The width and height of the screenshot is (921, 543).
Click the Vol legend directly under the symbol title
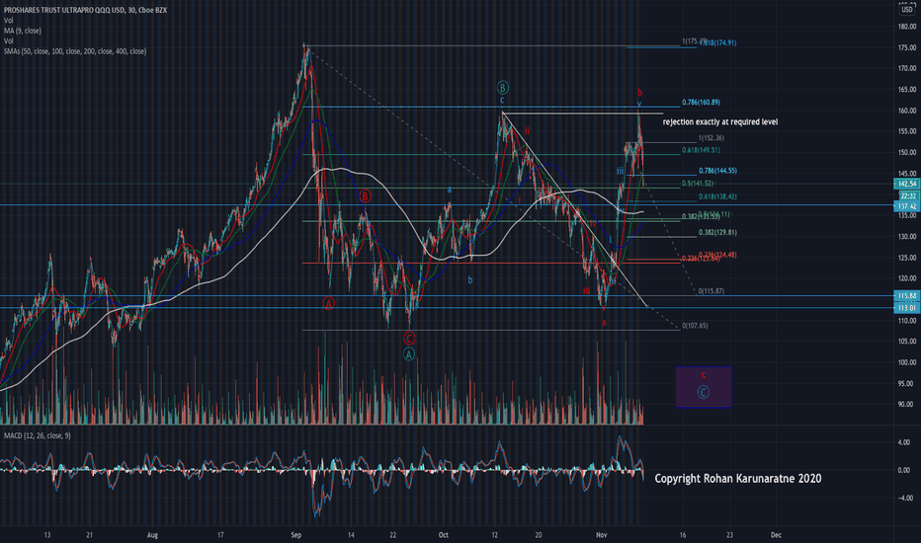tap(8, 21)
